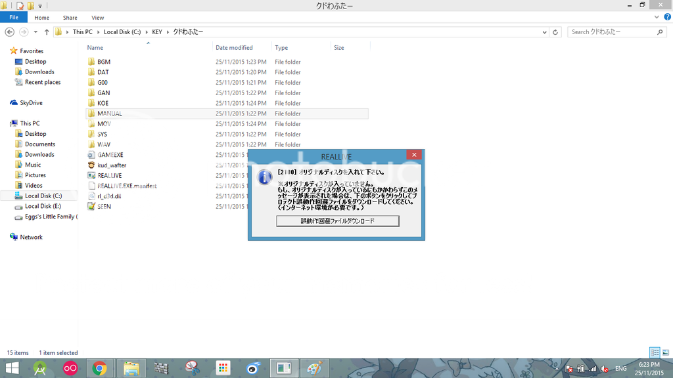Click the KEY folder in the address path
Image resolution: width=673 pixels, height=378 pixels.
157,31
